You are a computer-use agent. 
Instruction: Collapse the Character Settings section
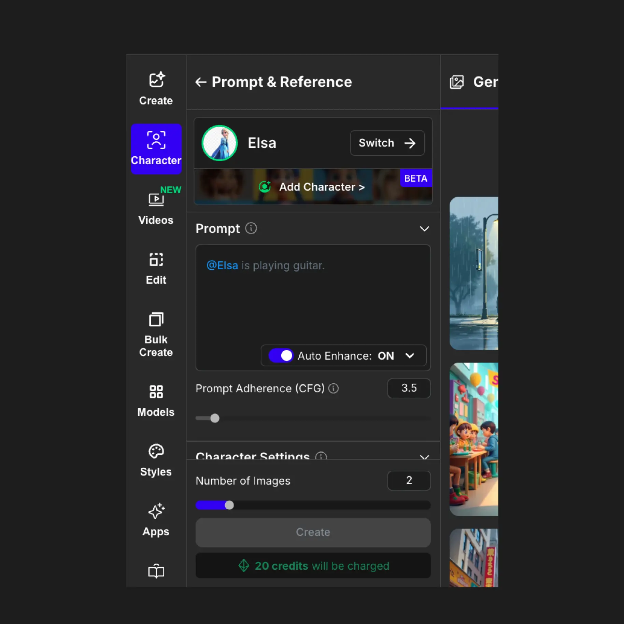tap(424, 456)
